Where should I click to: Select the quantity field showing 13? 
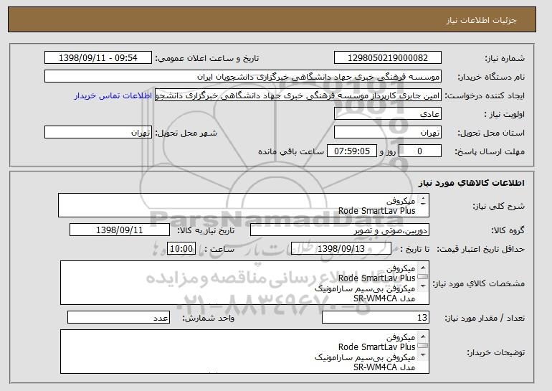(376, 317)
